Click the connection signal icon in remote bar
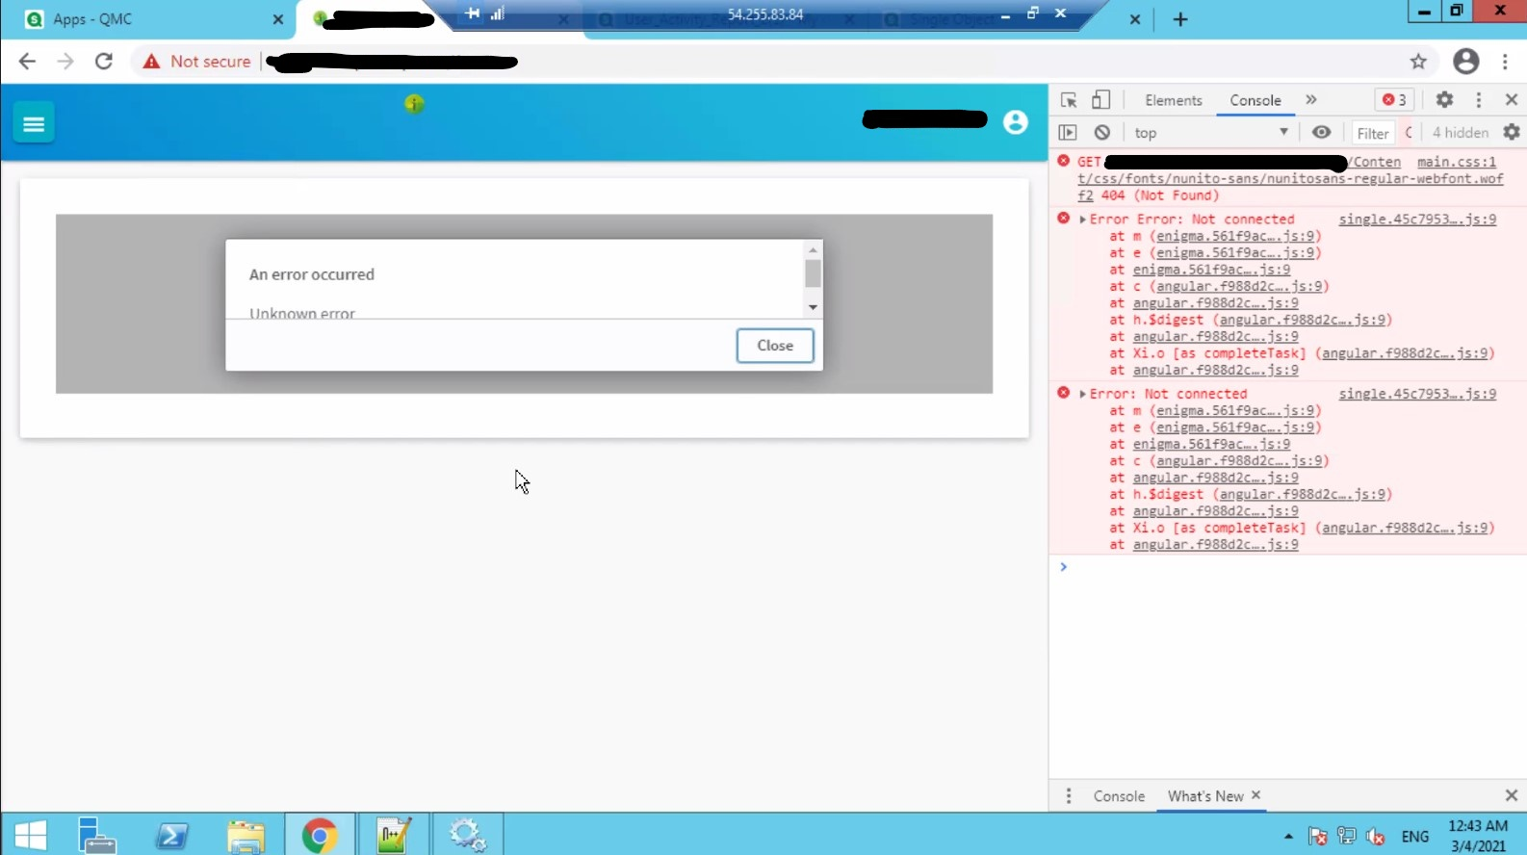Screen dimensions: 1527x855 point(497,13)
